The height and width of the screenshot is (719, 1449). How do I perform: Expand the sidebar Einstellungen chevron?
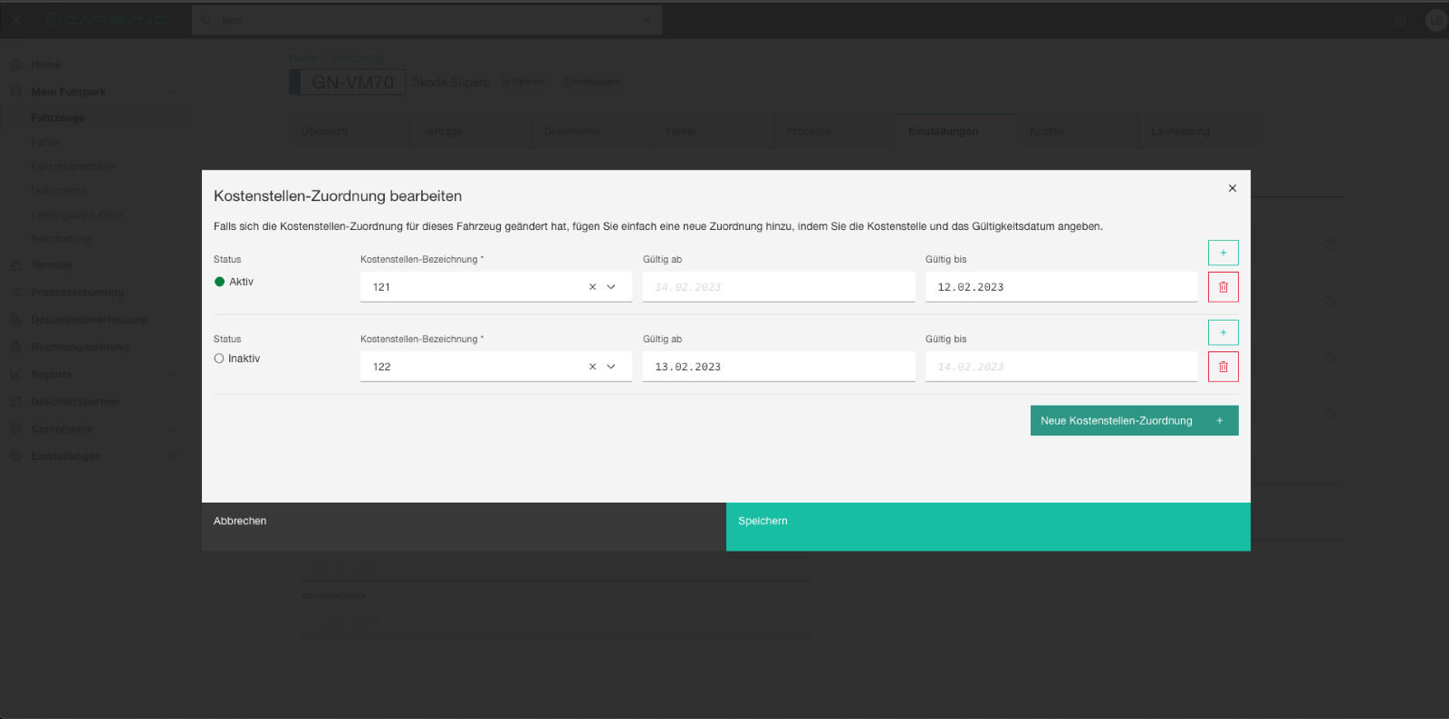173,456
